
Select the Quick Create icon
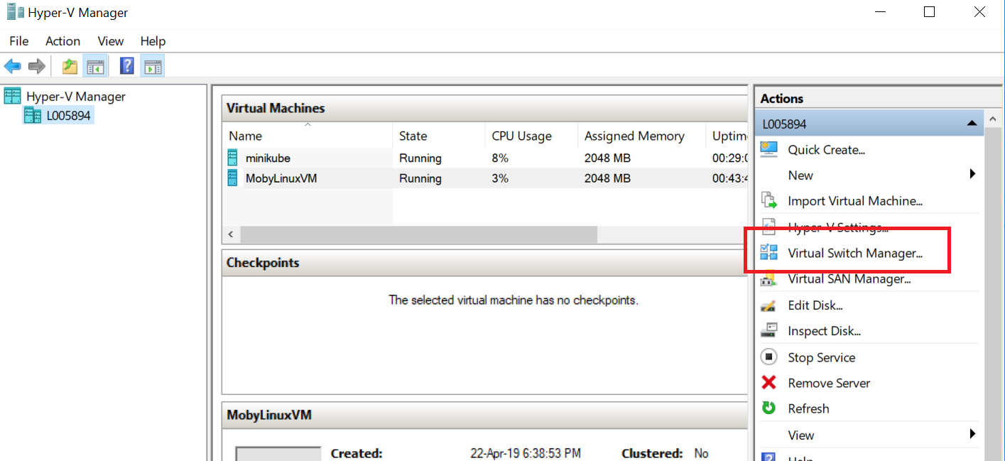point(769,149)
